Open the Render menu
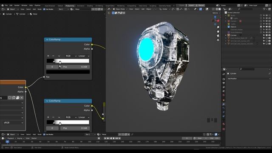Screen dimensions: 272x153 click(x=17, y=6)
